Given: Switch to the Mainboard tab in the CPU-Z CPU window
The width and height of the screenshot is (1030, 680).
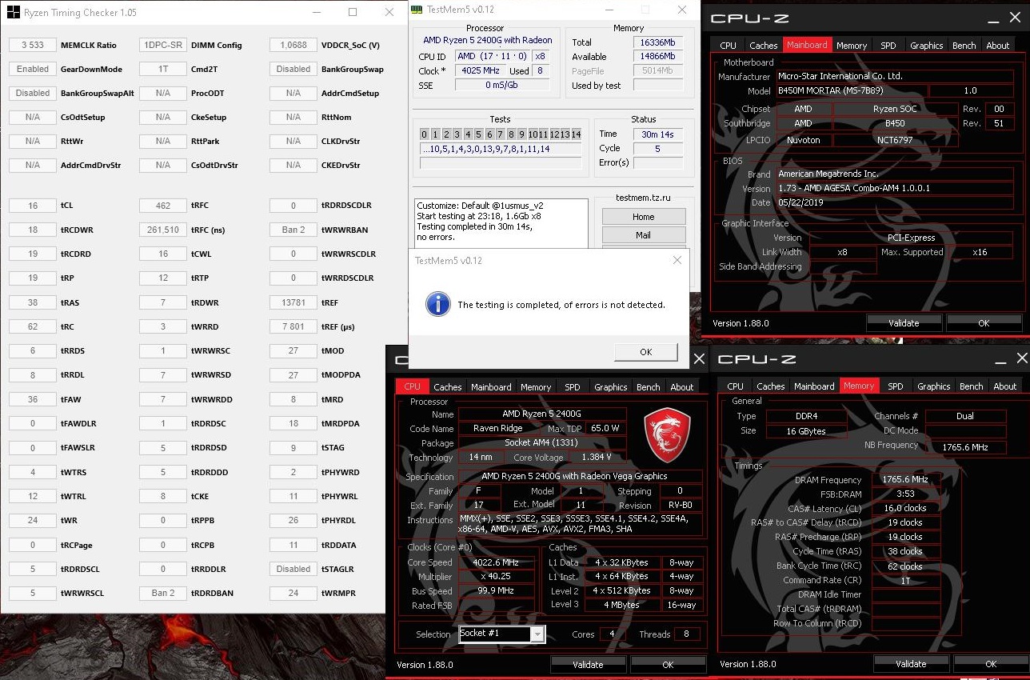Looking at the screenshot, I should pos(491,386).
